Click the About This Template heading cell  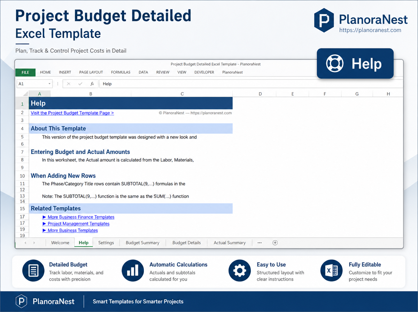pyautogui.click(x=131, y=128)
